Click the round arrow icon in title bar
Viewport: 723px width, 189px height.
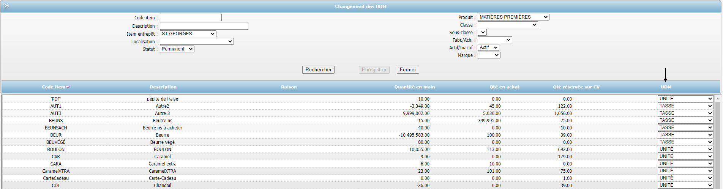click(x=6, y=6)
